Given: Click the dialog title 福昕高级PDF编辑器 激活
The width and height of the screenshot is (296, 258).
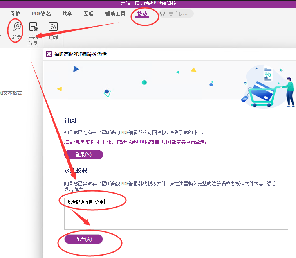Looking at the screenshot, I should (81, 54).
